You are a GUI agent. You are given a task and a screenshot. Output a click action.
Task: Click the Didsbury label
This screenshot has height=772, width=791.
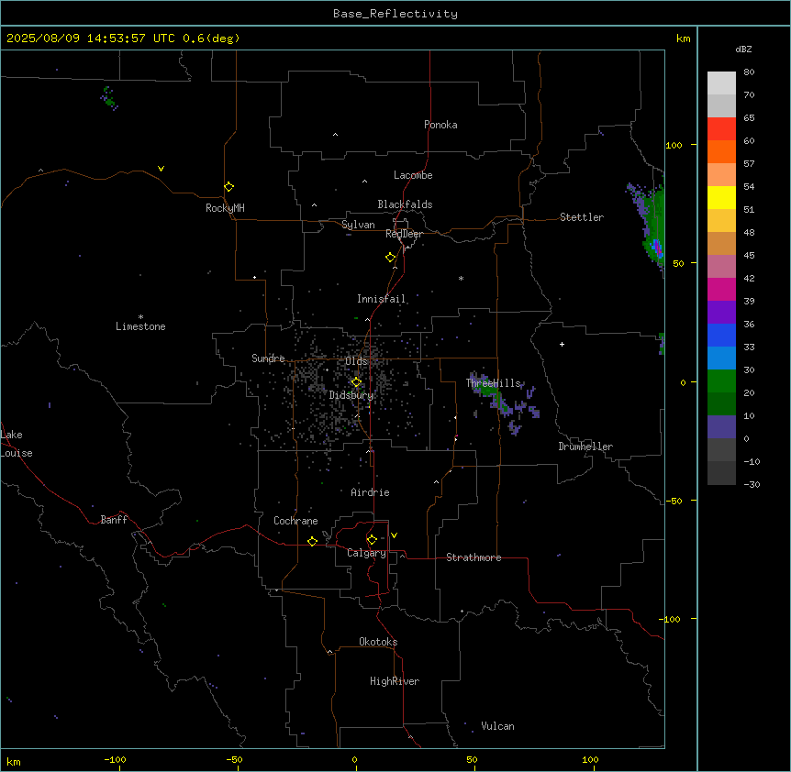[351, 395]
